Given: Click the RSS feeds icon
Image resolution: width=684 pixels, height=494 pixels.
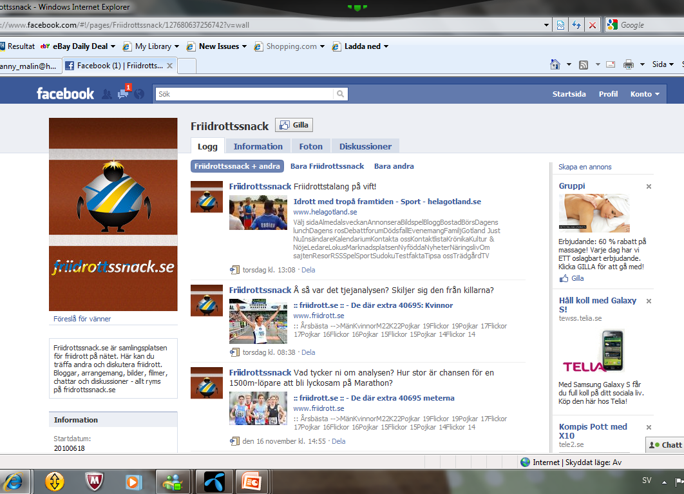Looking at the screenshot, I should click(584, 65).
